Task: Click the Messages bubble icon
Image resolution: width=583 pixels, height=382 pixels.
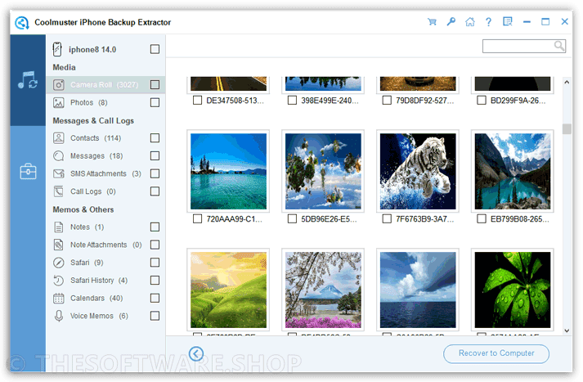Action: 58,156
